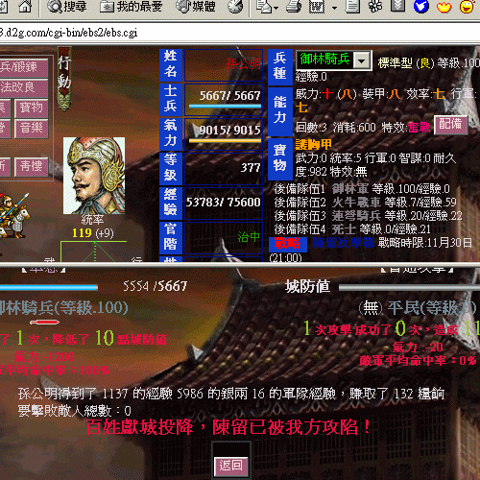The width and height of the screenshot is (480, 480).
Task: Click the 陳留已被我方攻陷 victory message
Action: tap(291, 427)
